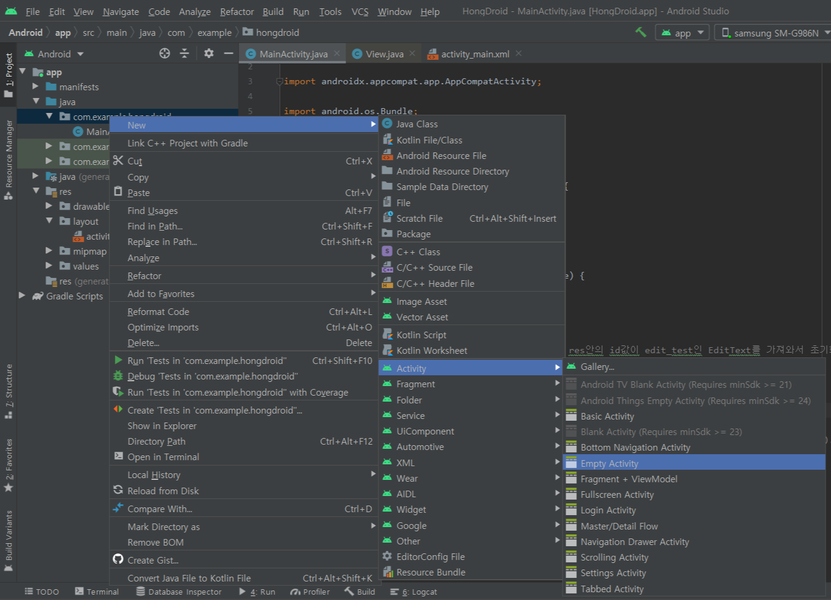Select Empty Activity template
Screen dimensions: 831x600
(x=694, y=463)
